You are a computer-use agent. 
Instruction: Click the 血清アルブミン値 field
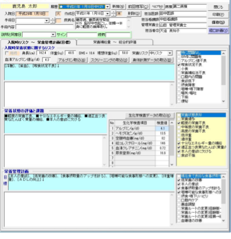pyautogui.click(x=46, y=60)
